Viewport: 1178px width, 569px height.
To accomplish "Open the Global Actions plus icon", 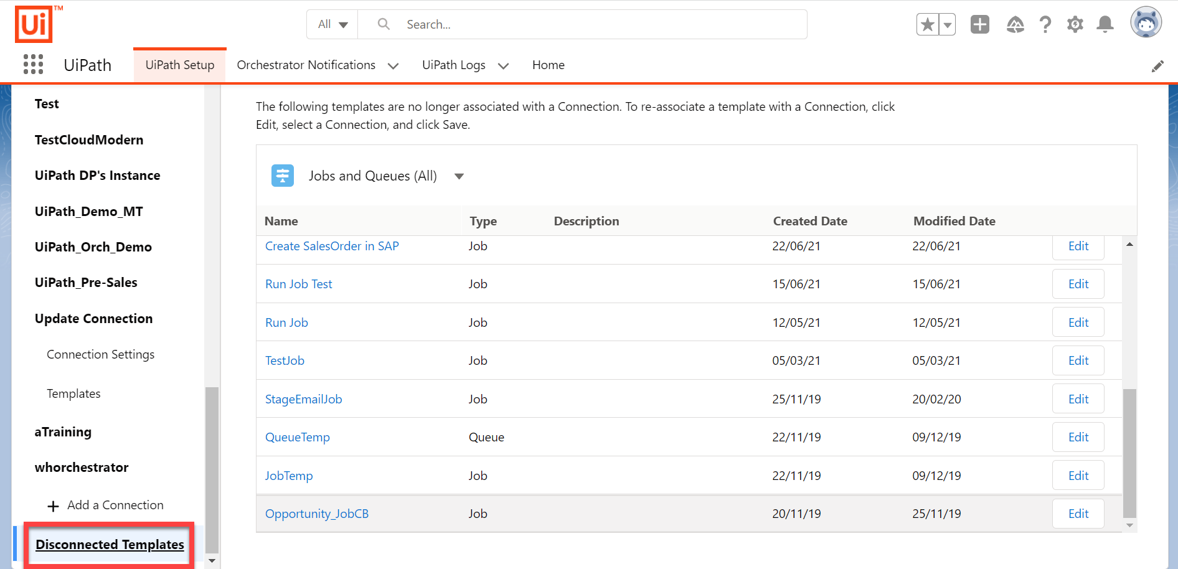I will point(979,25).
